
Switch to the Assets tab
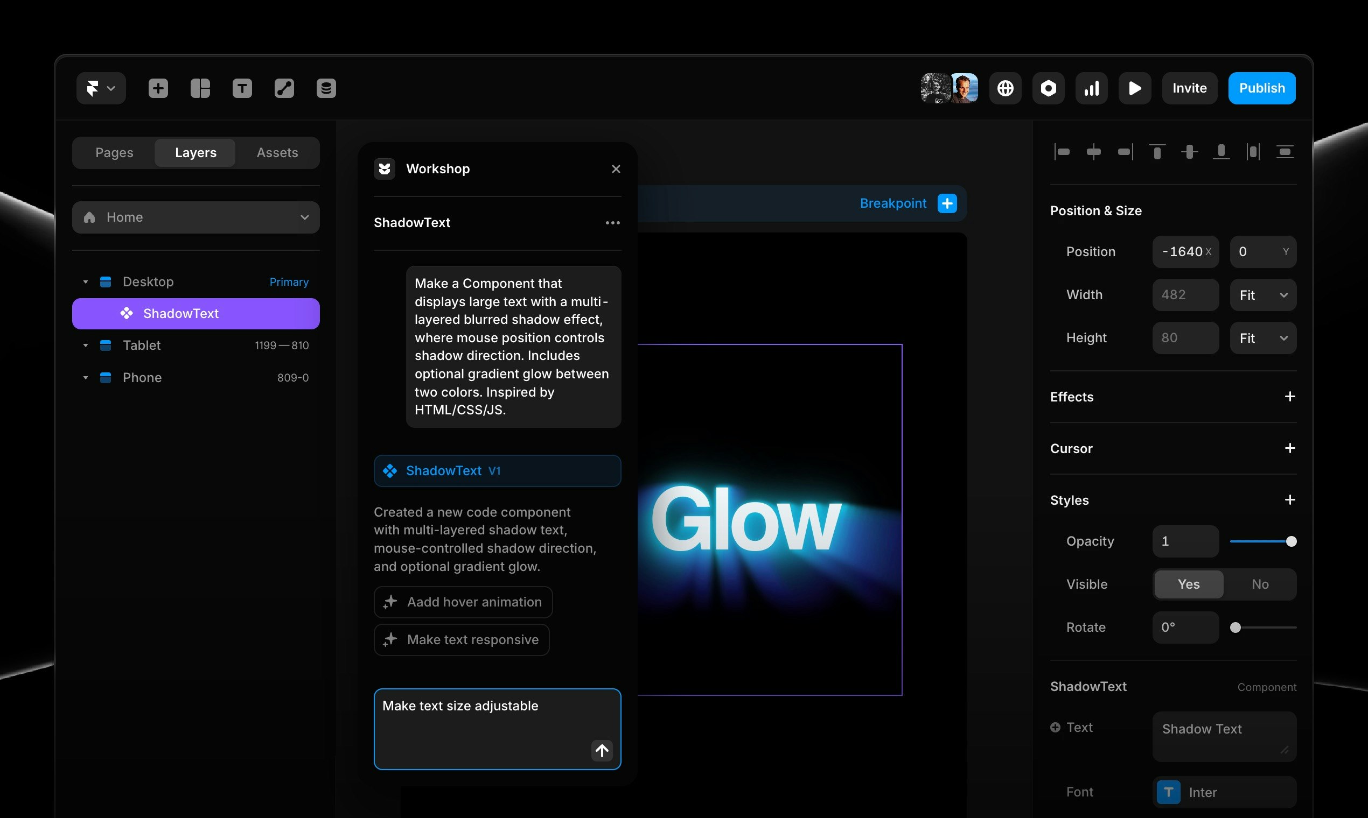[x=277, y=153]
